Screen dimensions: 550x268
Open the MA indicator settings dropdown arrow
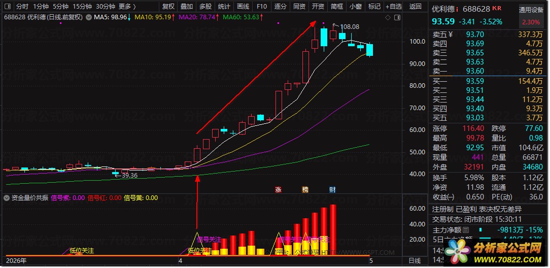pos(88,17)
